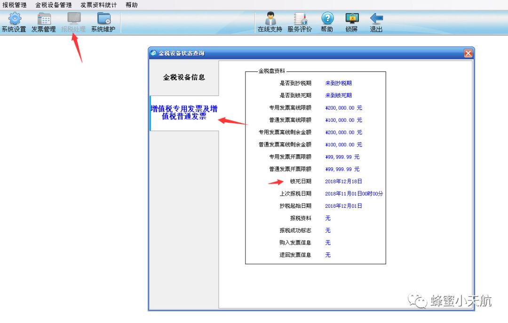Open 报税处理 (Tax Filing) toolbar icon
Viewport: 508px width, 323px height.
coord(73,22)
